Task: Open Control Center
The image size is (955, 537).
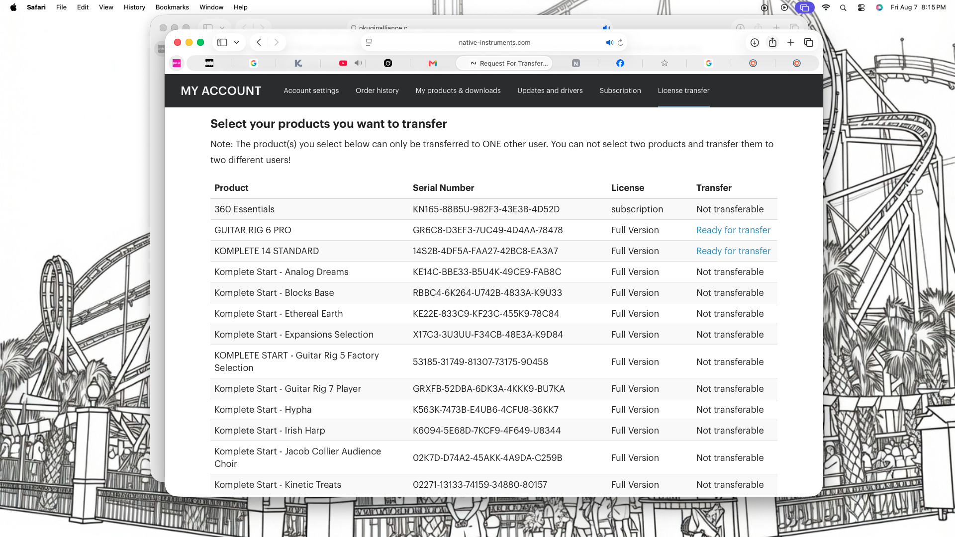Action: 861,7
